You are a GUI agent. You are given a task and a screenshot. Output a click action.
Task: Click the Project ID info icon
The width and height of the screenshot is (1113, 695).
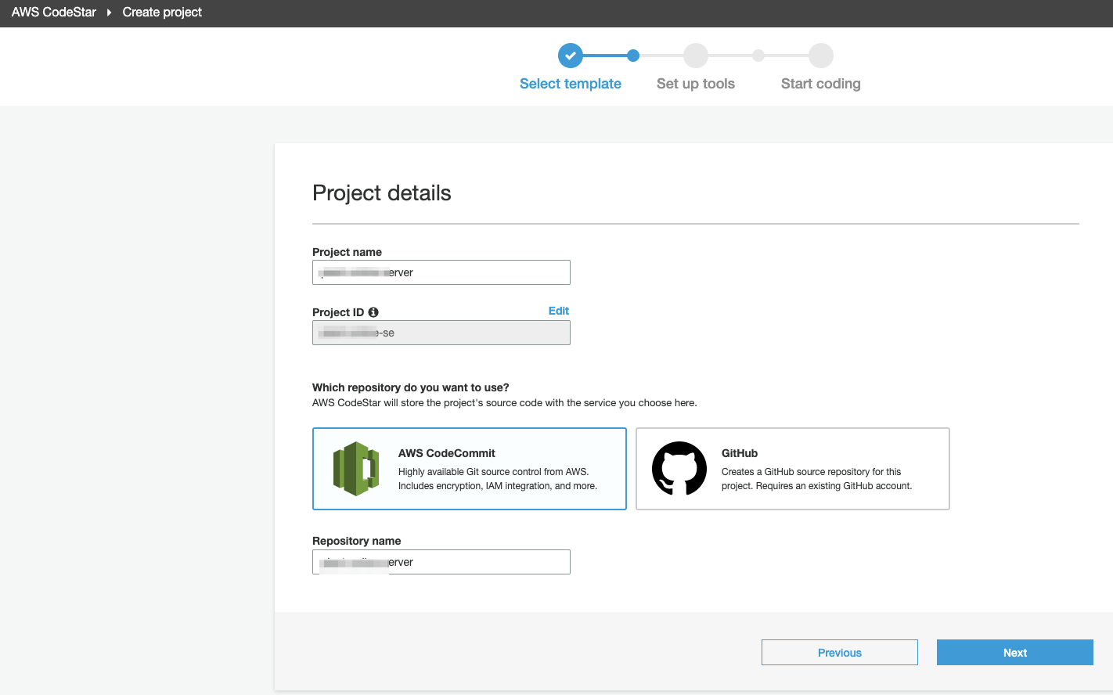(x=373, y=312)
